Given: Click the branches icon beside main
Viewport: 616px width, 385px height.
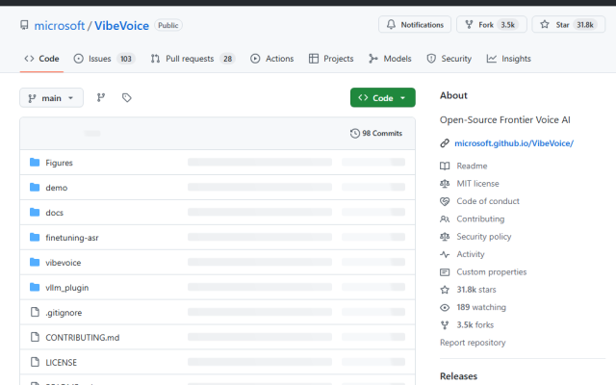Looking at the screenshot, I should 101,97.
